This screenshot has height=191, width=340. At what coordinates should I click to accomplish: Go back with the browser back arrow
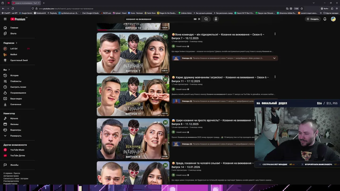[3, 8]
